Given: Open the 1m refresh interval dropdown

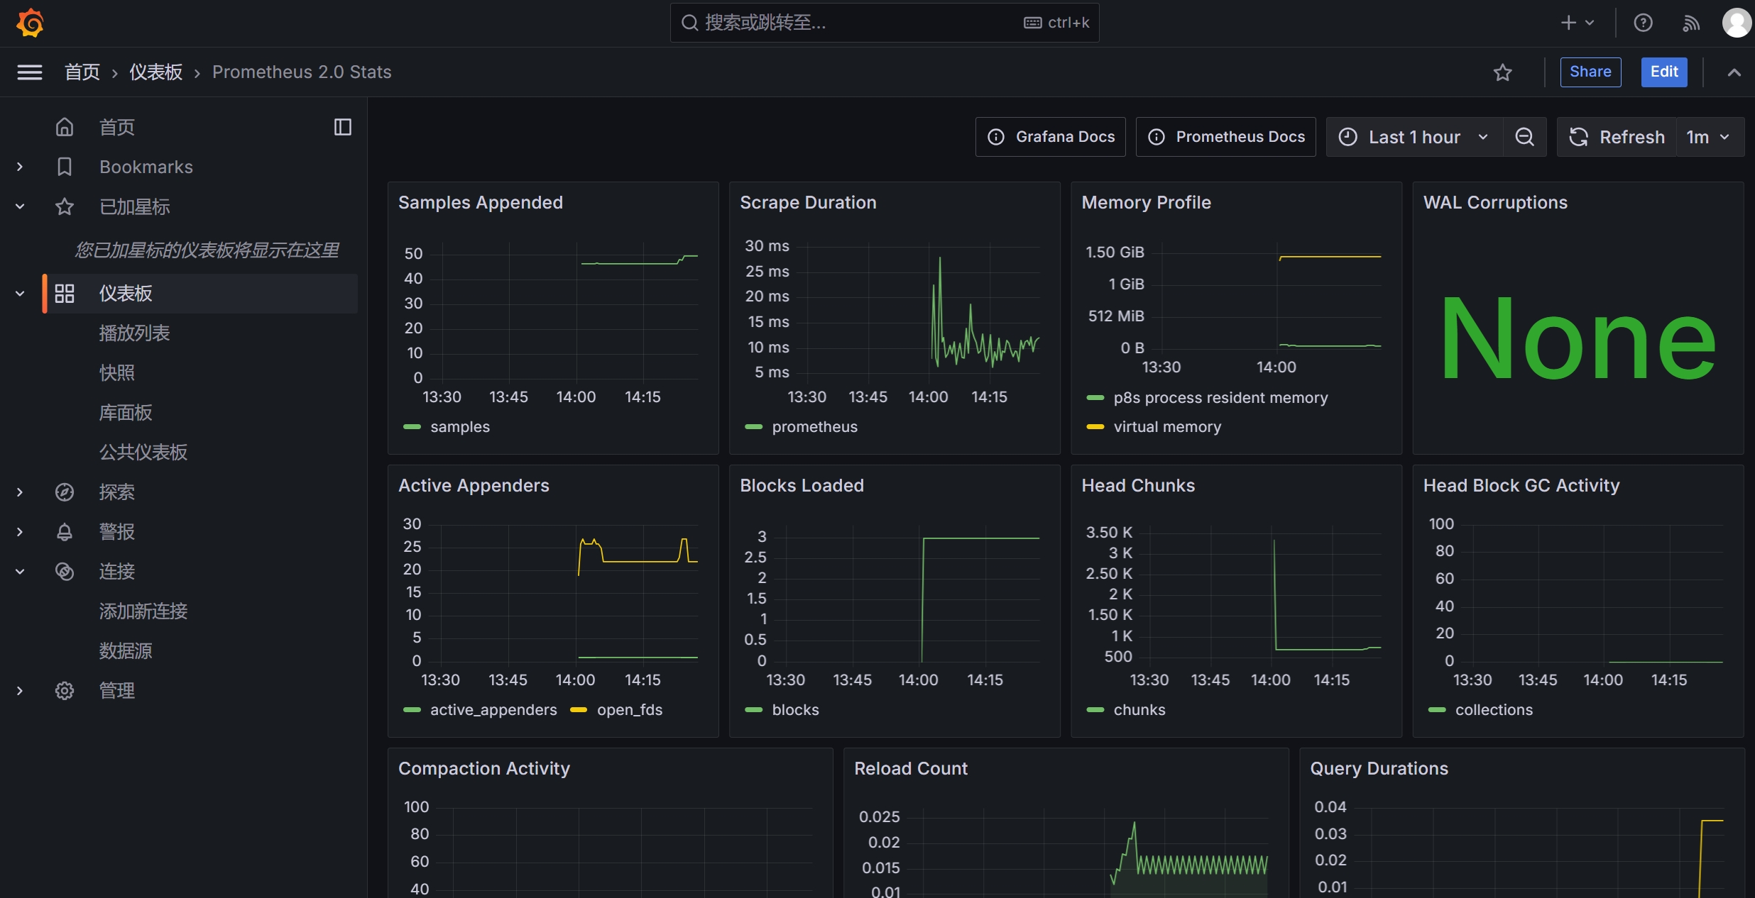Looking at the screenshot, I should (1710, 137).
